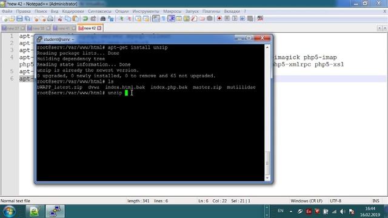Click the Copy toolbar icon
The image size is (388, 218).
pyautogui.click(x=68, y=19)
